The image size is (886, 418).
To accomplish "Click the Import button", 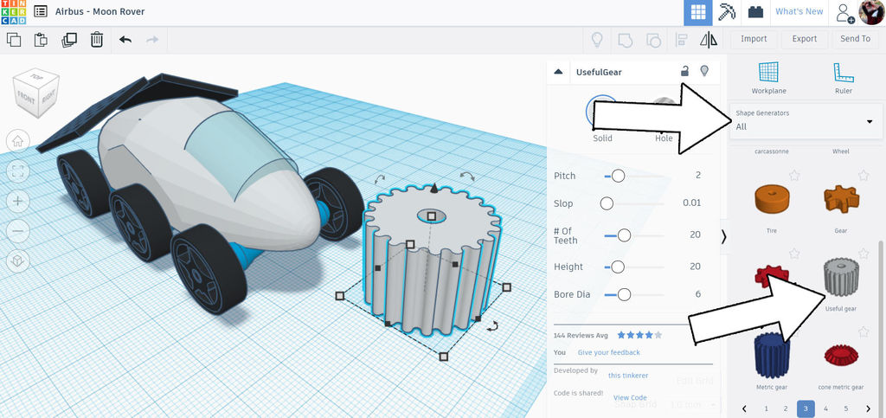I will point(754,39).
